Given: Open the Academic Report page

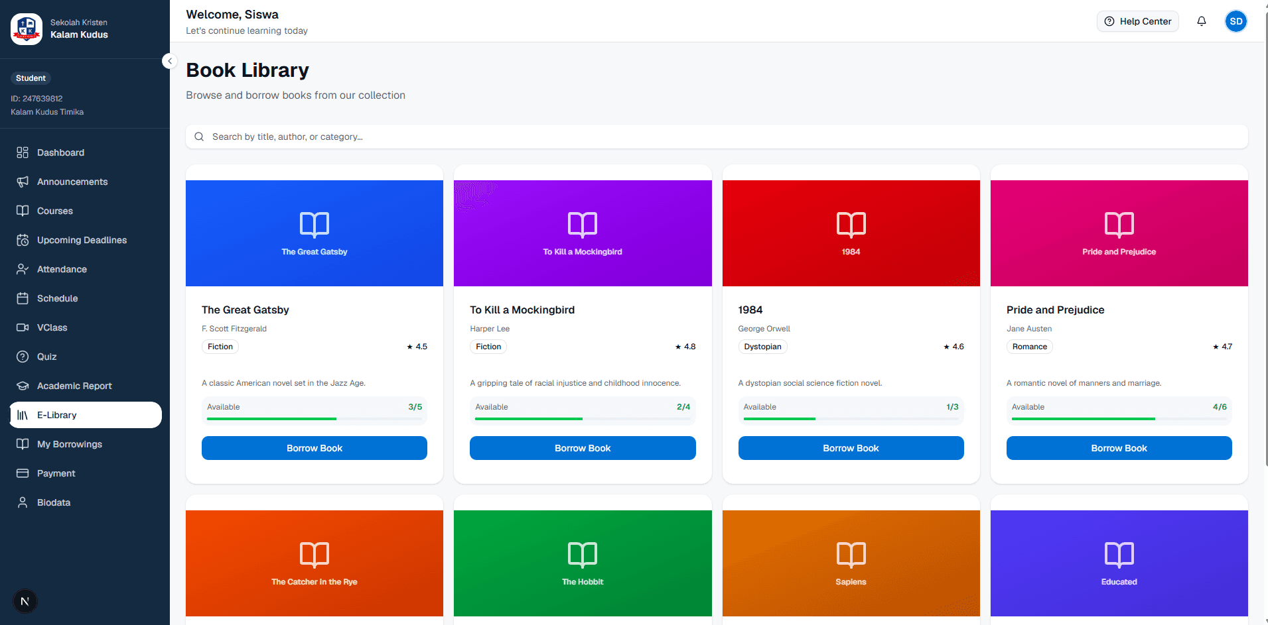Looking at the screenshot, I should 86,386.
